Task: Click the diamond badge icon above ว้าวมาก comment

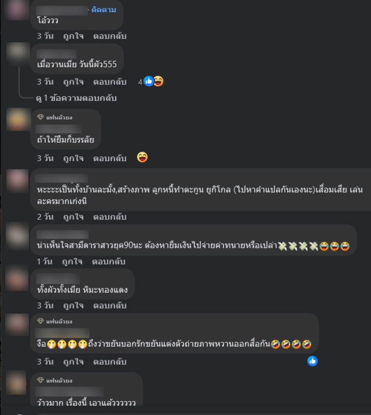Action: click(40, 380)
